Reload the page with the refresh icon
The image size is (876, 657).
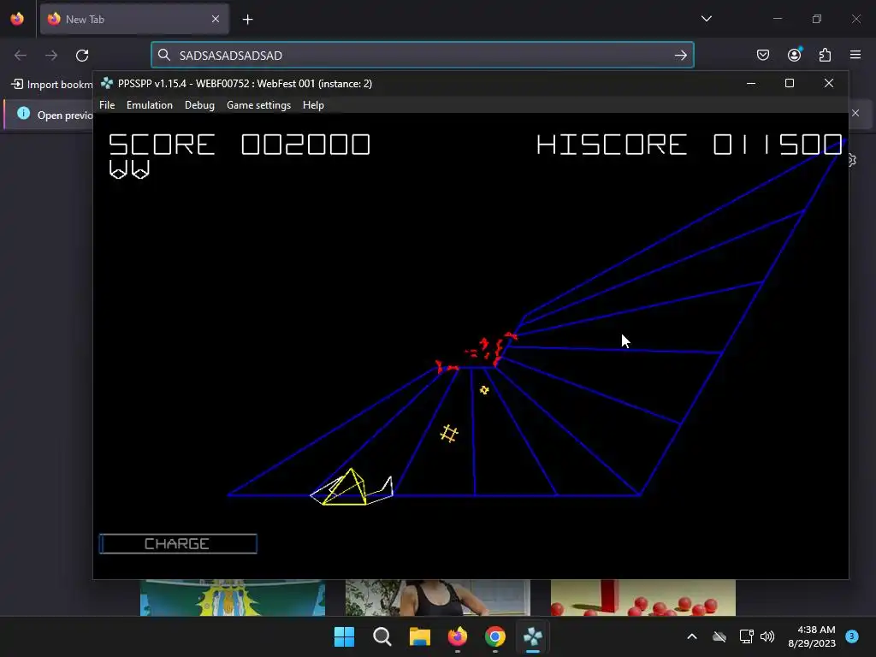82,56
